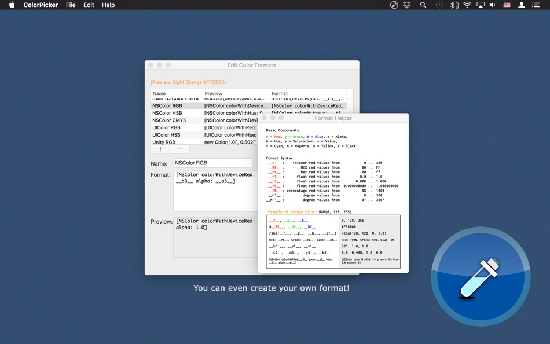Open Spotlight search magnifier icon

click(423, 5)
